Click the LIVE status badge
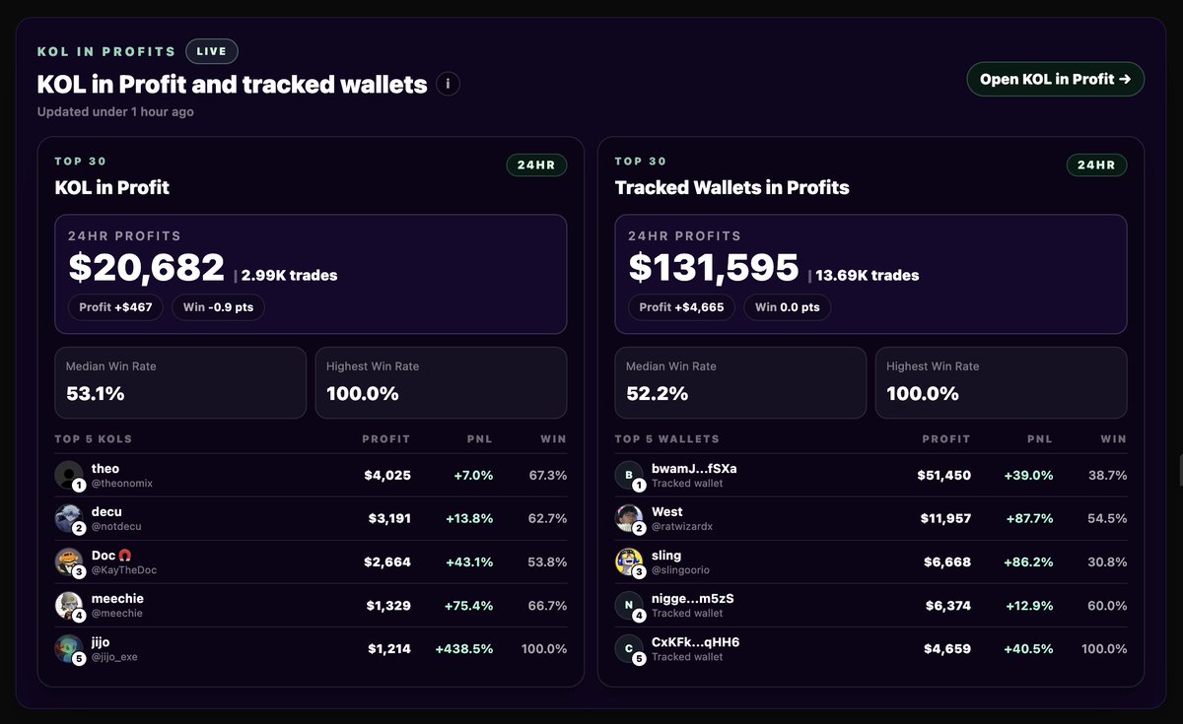The image size is (1183, 724). point(211,51)
